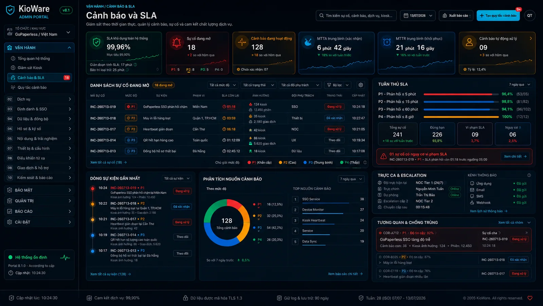Click the filter funnel icon Bộ lọc

pos(329,85)
